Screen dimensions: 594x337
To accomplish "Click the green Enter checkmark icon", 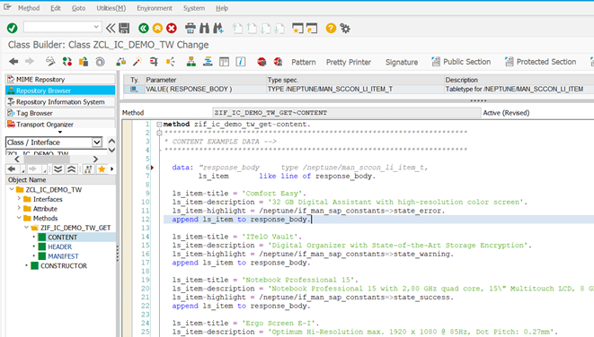I will (x=12, y=28).
